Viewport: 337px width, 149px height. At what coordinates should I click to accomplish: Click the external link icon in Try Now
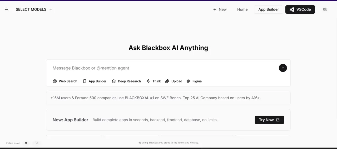(x=278, y=120)
